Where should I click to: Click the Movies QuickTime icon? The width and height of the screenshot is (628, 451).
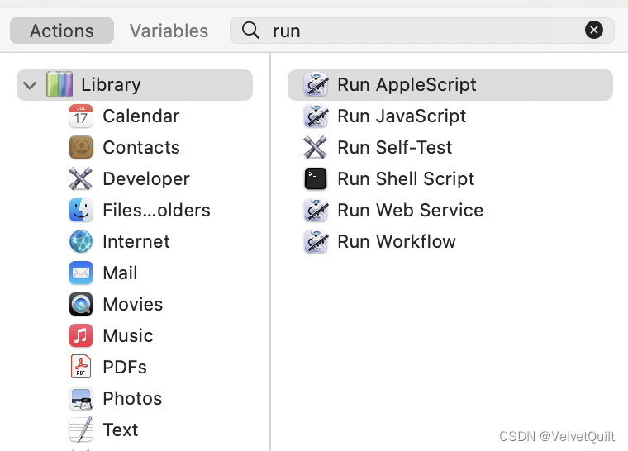(x=81, y=305)
